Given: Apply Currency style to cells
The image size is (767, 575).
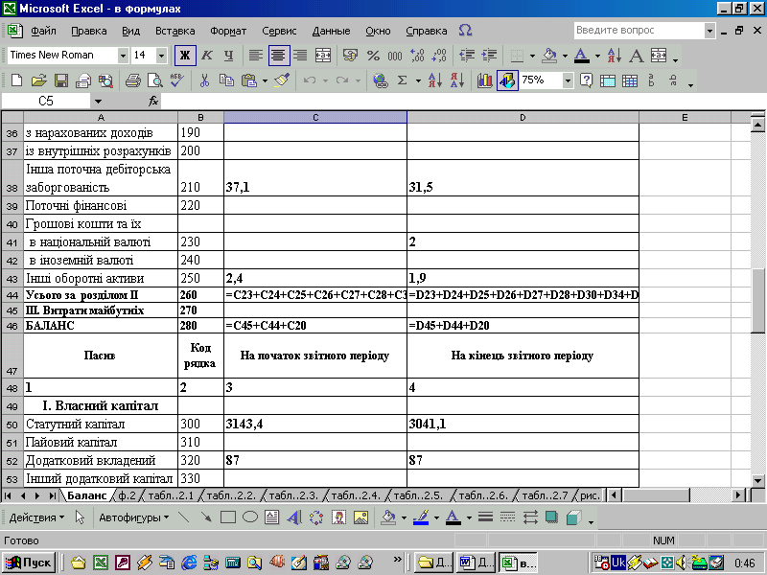Looking at the screenshot, I should [350, 56].
